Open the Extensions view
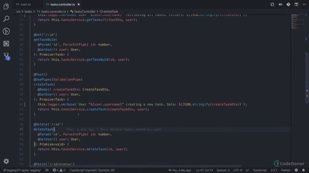 click(x=6, y=44)
